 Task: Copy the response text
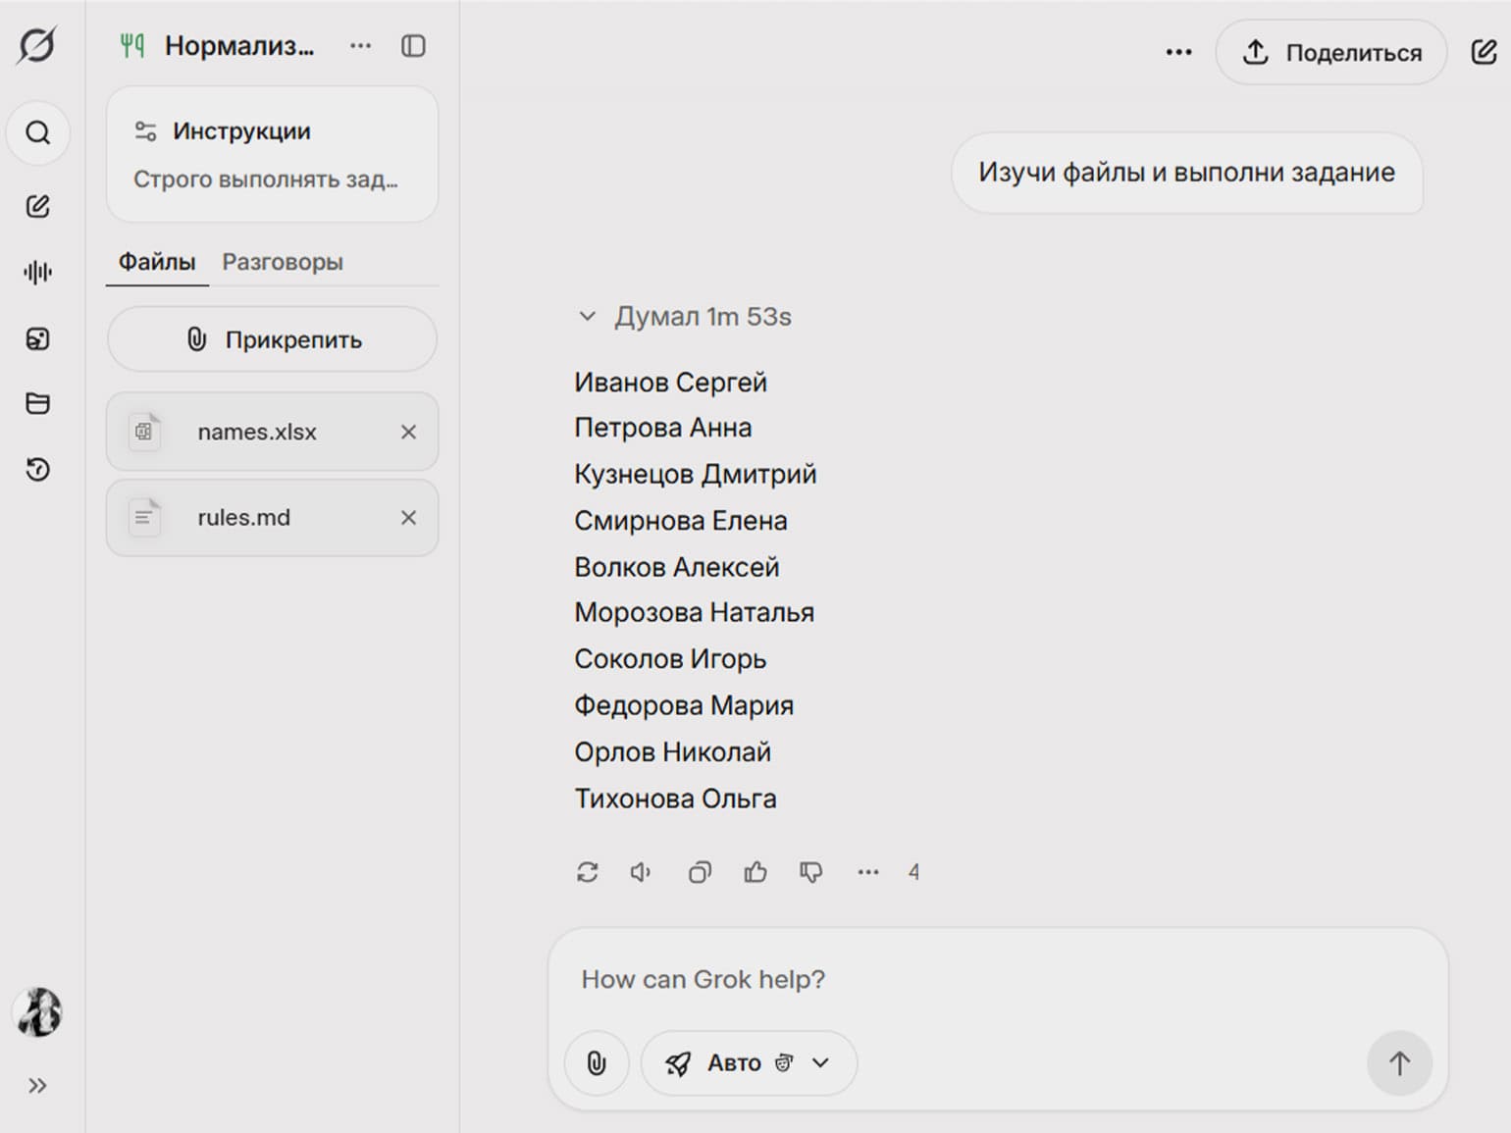700,872
